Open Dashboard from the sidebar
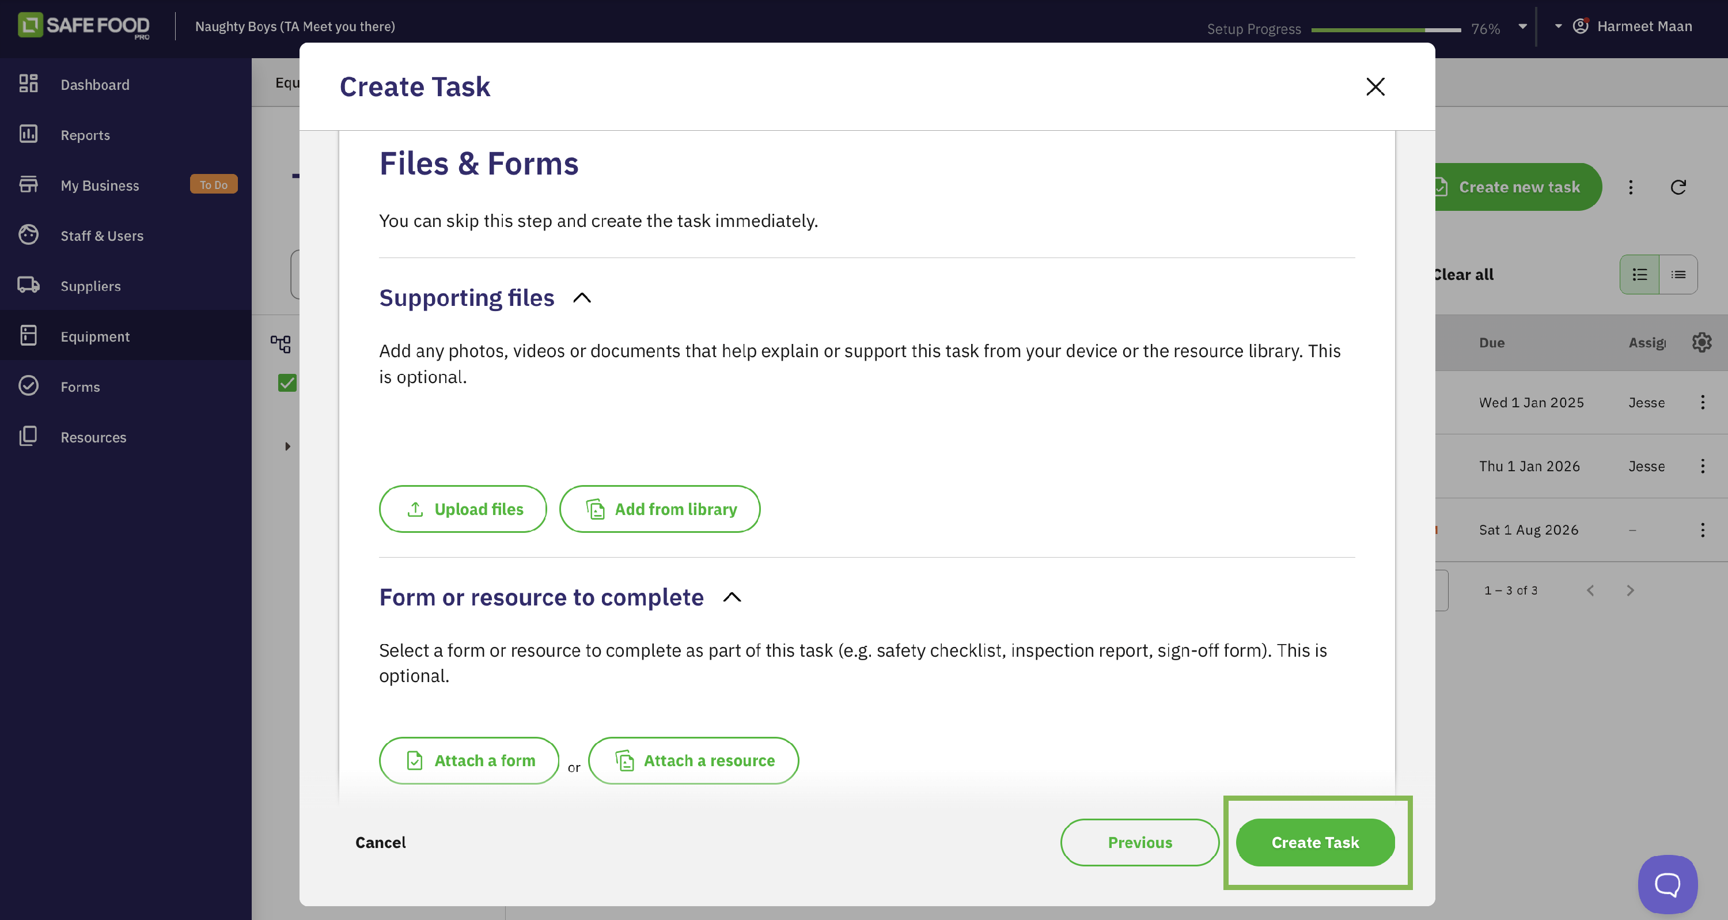Viewport: 1728px width, 920px height. [126, 84]
